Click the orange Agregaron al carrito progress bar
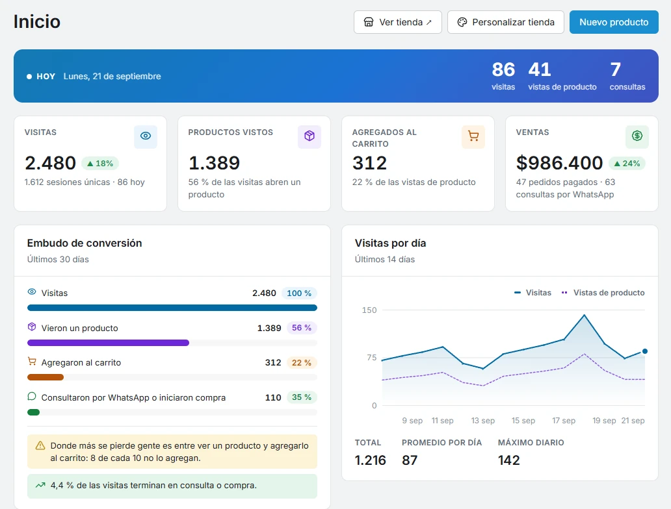The image size is (671, 509). point(46,377)
